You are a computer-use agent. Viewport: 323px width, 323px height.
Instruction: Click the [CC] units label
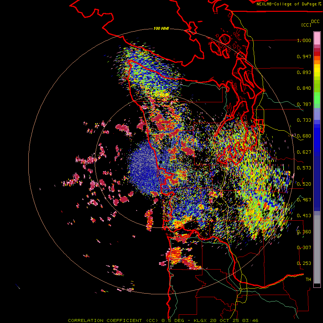point(306,25)
